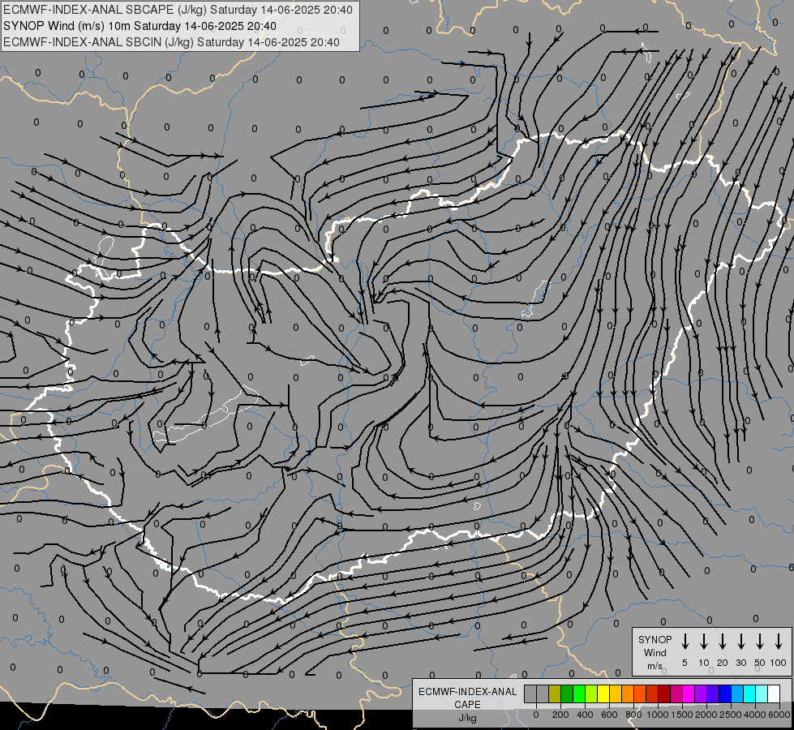Pick the bright green CAPE swatch before 400
Screen dimensions: 794x730
tap(579, 694)
